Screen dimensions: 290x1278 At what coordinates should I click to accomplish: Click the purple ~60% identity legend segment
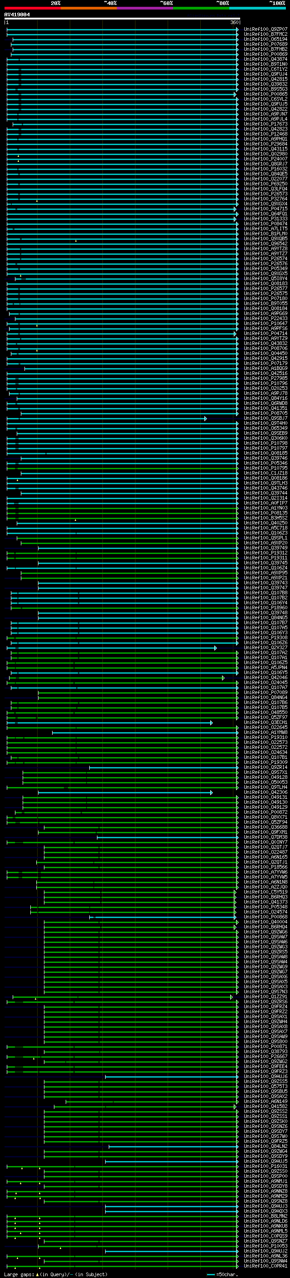145,8
